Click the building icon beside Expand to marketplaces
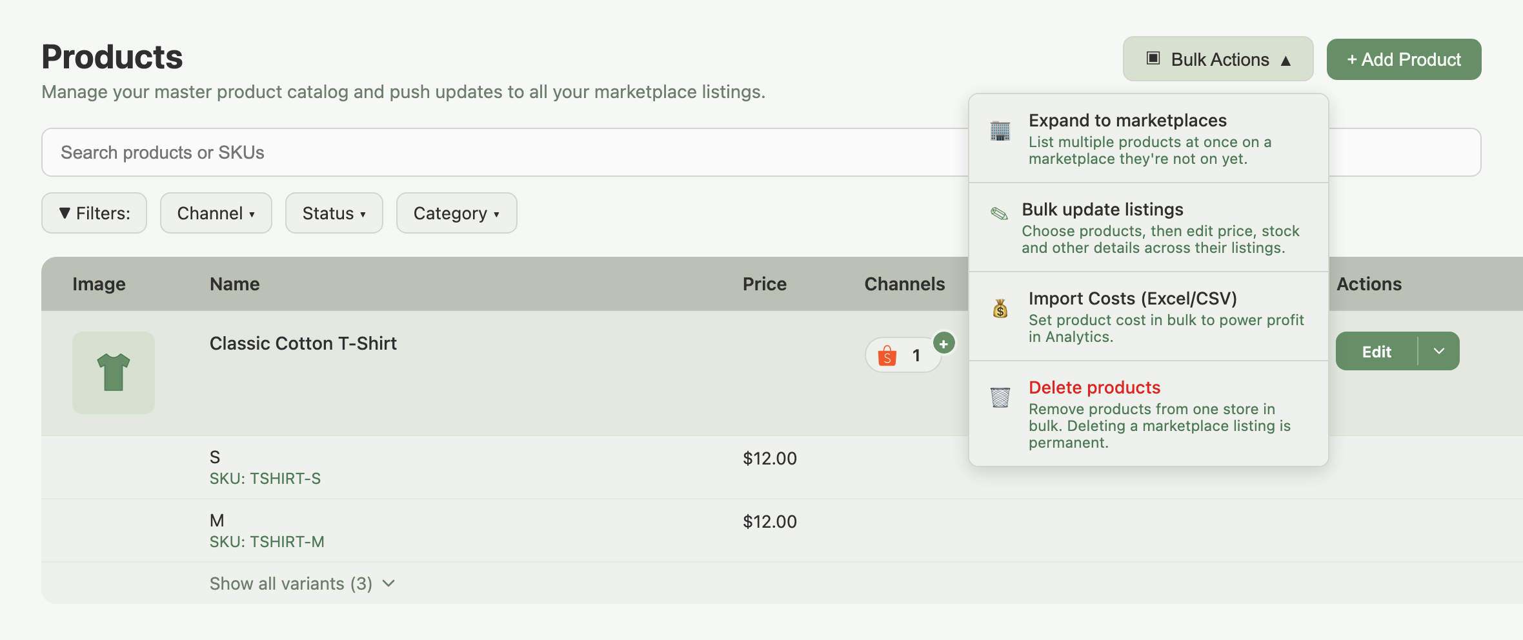1523x640 pixels. coord(1000,131)
